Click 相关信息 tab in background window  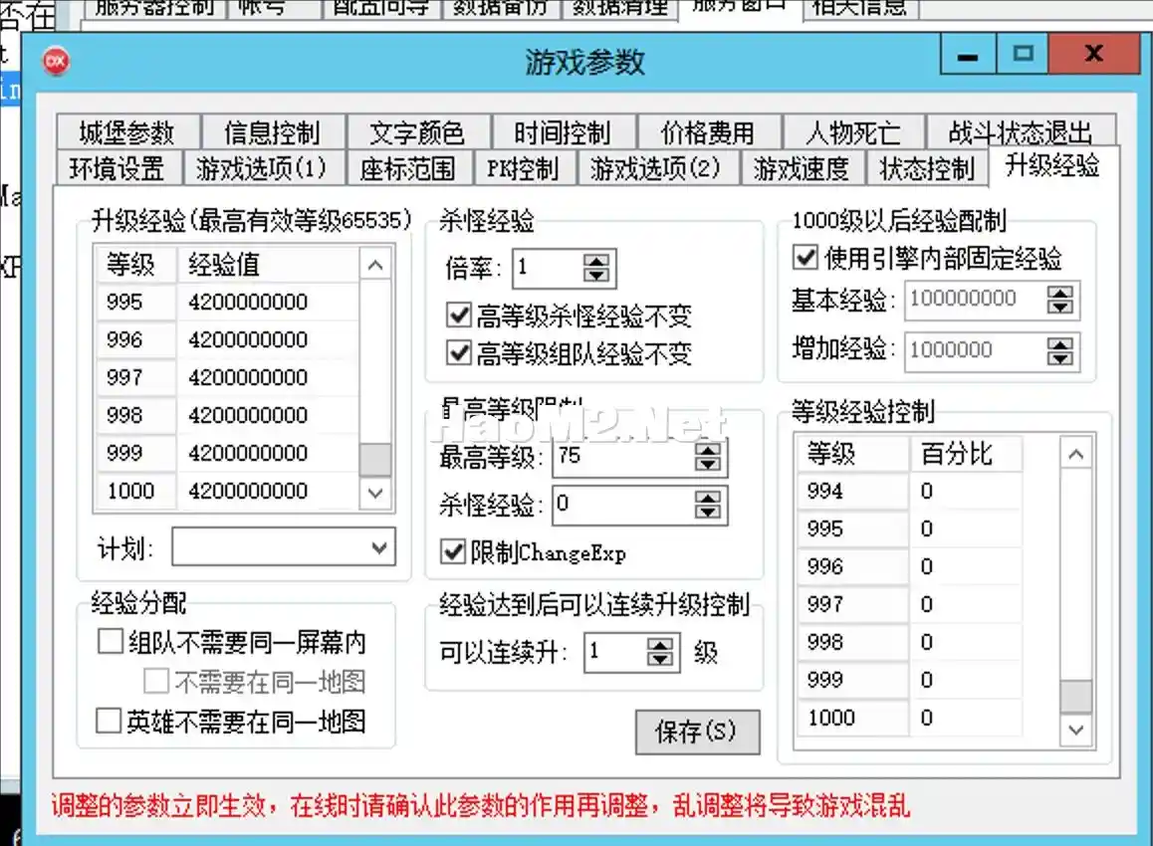(860, 9)
